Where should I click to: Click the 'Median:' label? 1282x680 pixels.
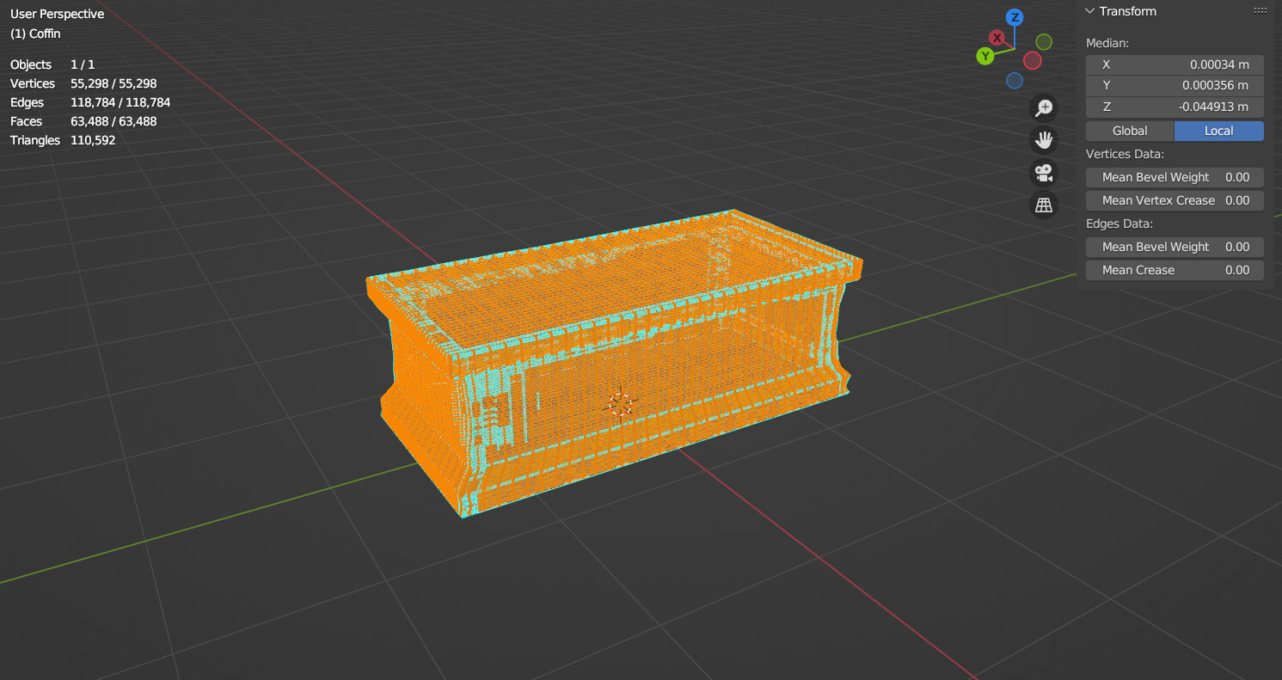[1107, 43]
